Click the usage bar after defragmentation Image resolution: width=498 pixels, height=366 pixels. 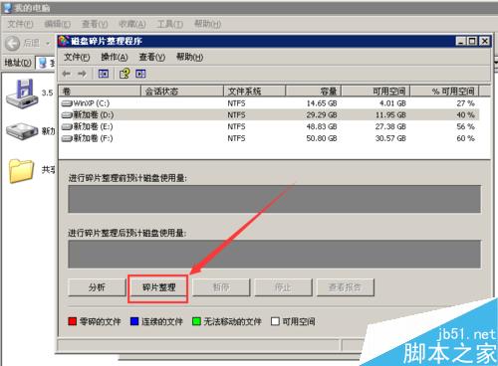coord(274,254)
